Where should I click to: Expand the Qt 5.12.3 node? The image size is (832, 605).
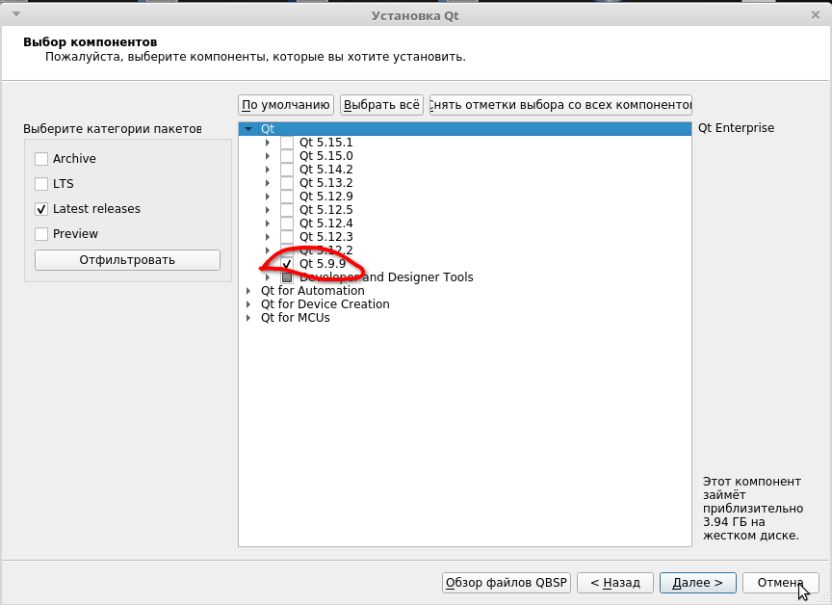[268, 237]
